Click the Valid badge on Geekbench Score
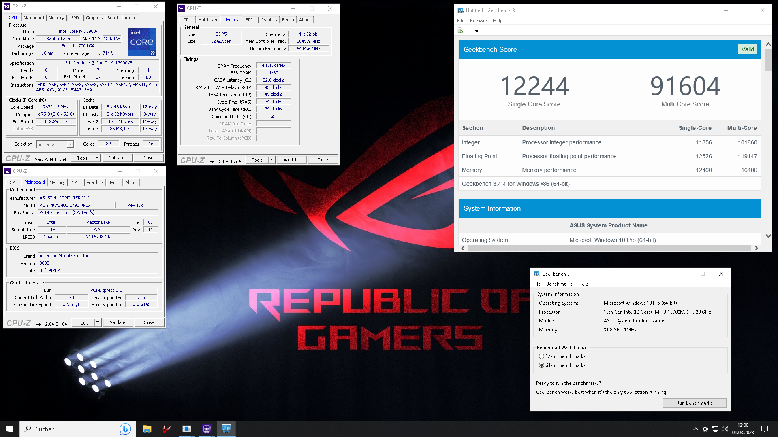Image resolution: width=778 pixels, height=437 pixels. [x=748, y=49]
